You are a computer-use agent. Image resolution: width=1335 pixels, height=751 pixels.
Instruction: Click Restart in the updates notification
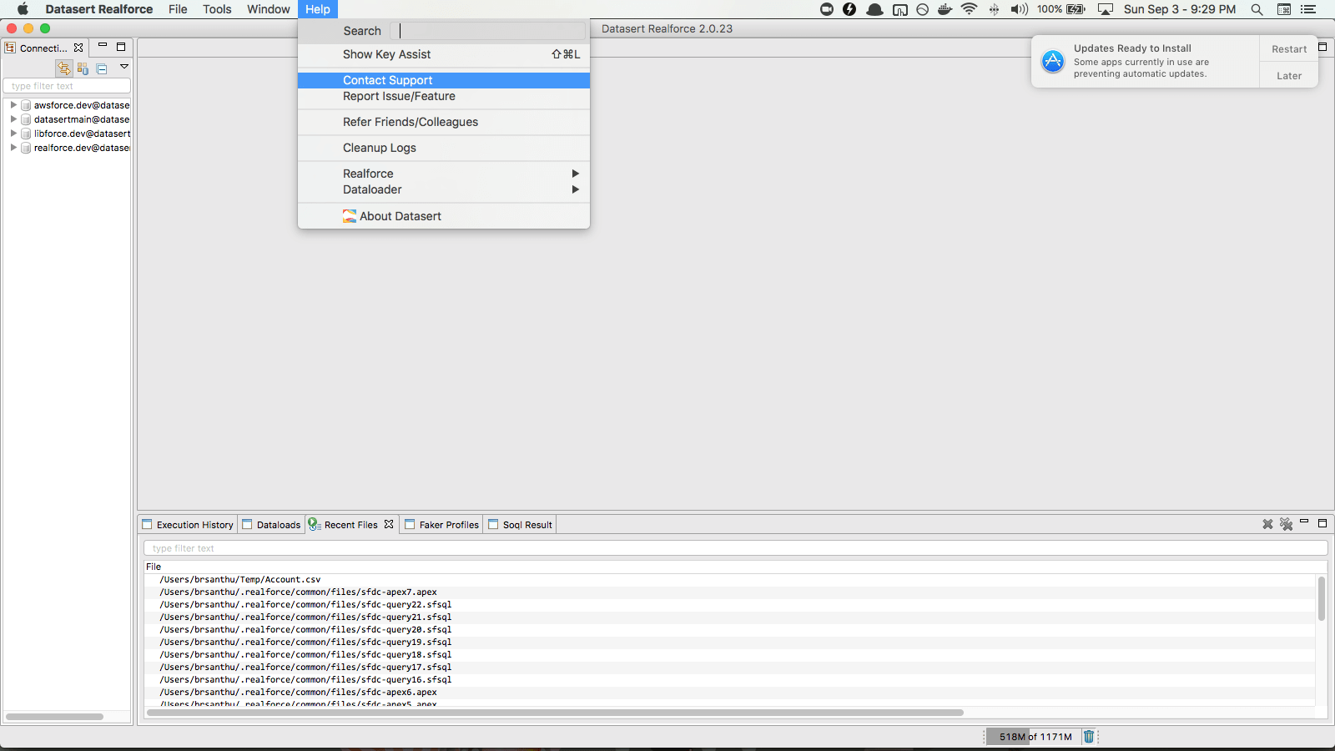click(x=1288, y=49)
